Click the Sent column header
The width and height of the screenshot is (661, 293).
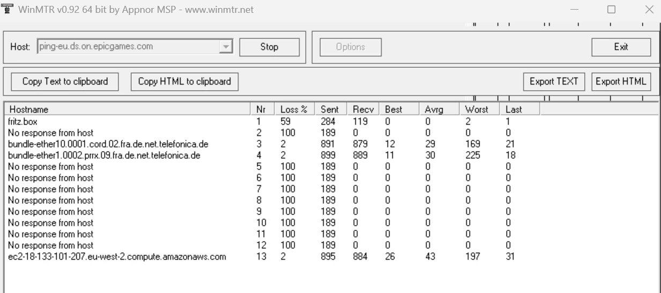point(331,109)
